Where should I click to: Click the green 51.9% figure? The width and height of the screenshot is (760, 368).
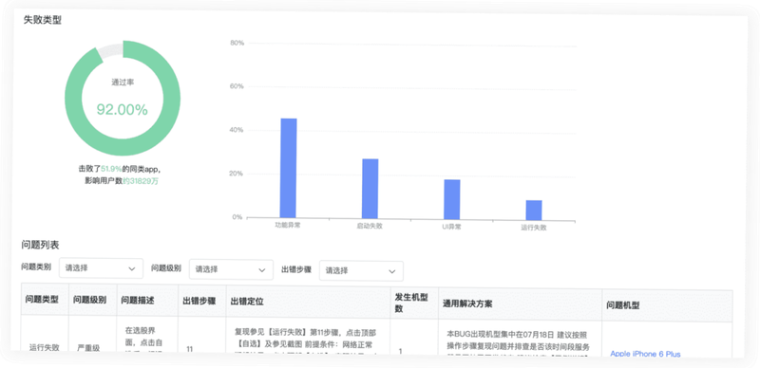(111, 170)
